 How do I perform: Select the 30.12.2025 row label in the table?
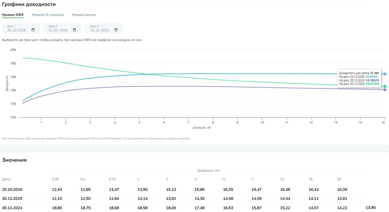pos(12,199)
